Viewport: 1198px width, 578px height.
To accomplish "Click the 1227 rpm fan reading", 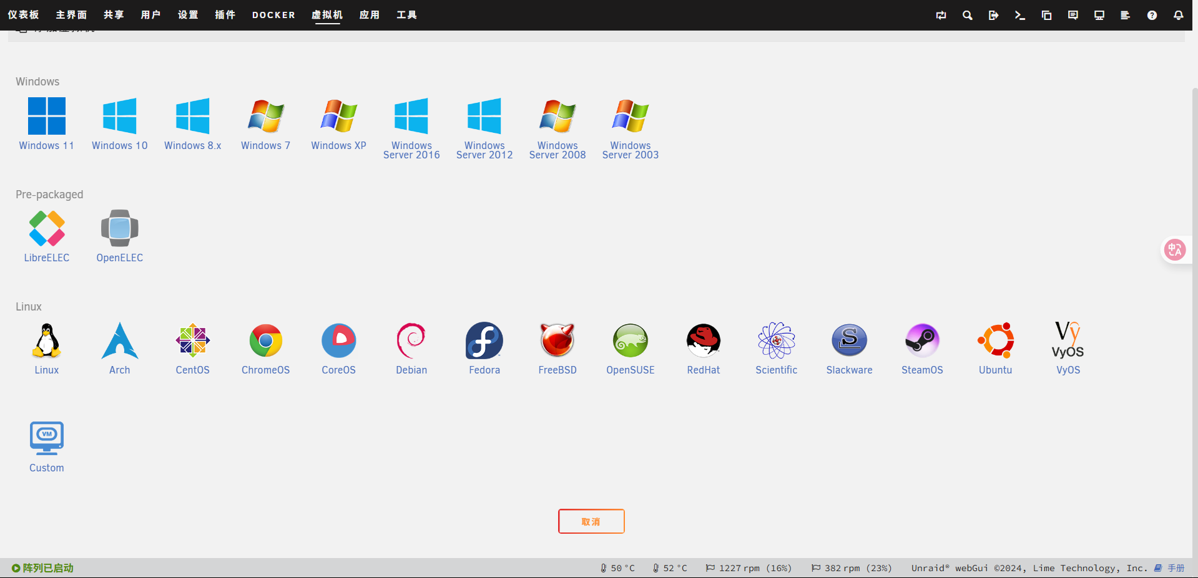I will (749, 568).
